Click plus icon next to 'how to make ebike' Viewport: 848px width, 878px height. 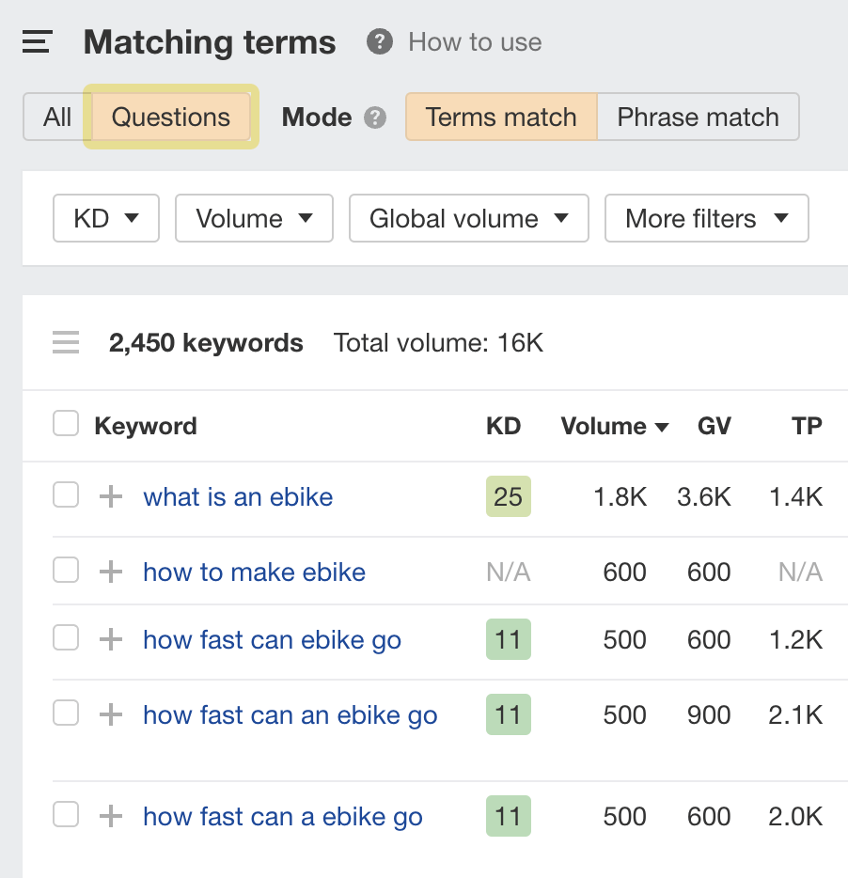(110, 572)
